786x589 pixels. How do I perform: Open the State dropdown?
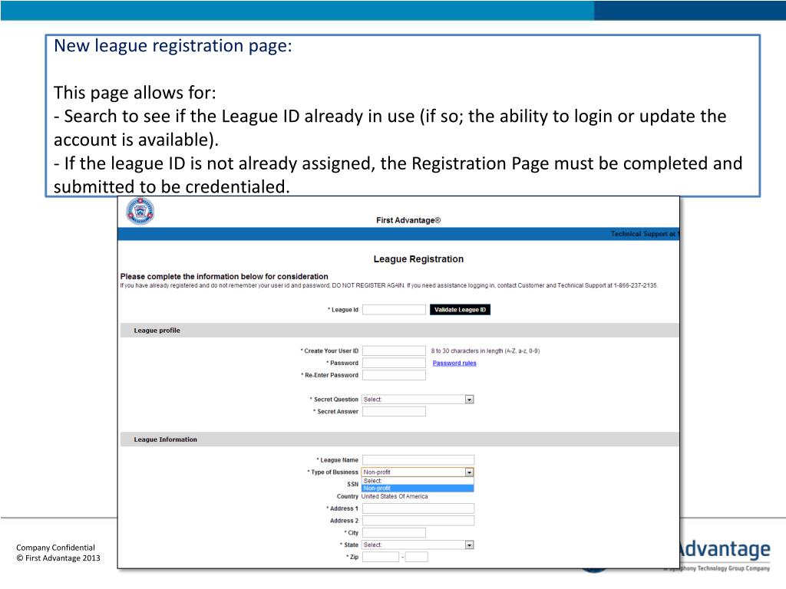[418, 545]
